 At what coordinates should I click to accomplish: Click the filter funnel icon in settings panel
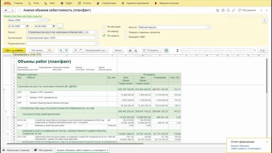click(264, 21)
